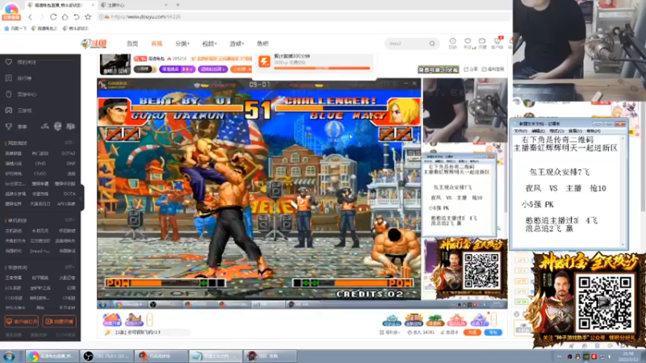Click the orange task progress bar
Screen dimensions: 646x363
(x=321, y=68)
